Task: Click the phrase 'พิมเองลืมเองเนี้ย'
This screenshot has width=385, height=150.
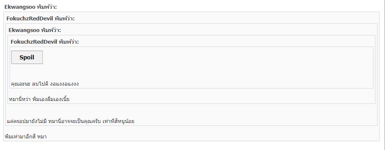Action: 51,99
